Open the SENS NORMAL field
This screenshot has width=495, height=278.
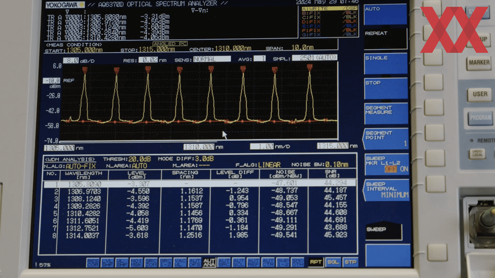(x=212, y=59)
